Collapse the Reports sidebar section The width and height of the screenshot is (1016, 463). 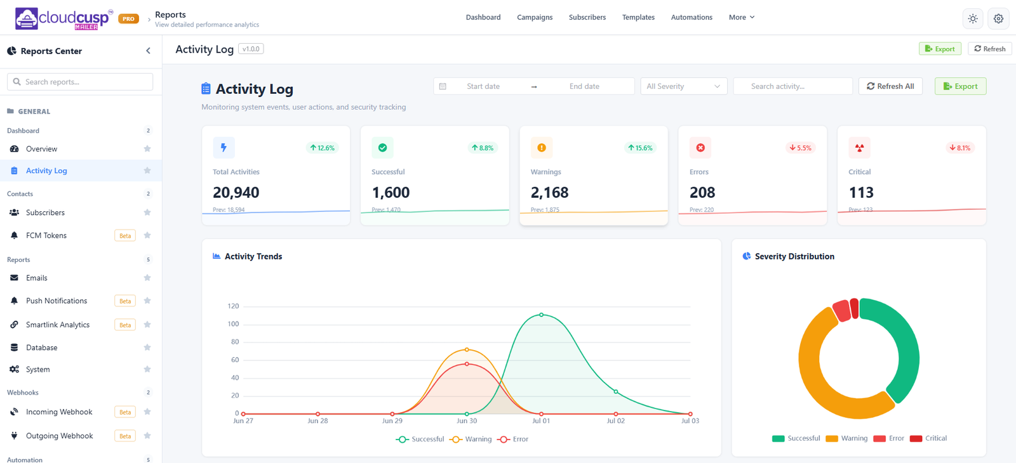tap(80, 259)
